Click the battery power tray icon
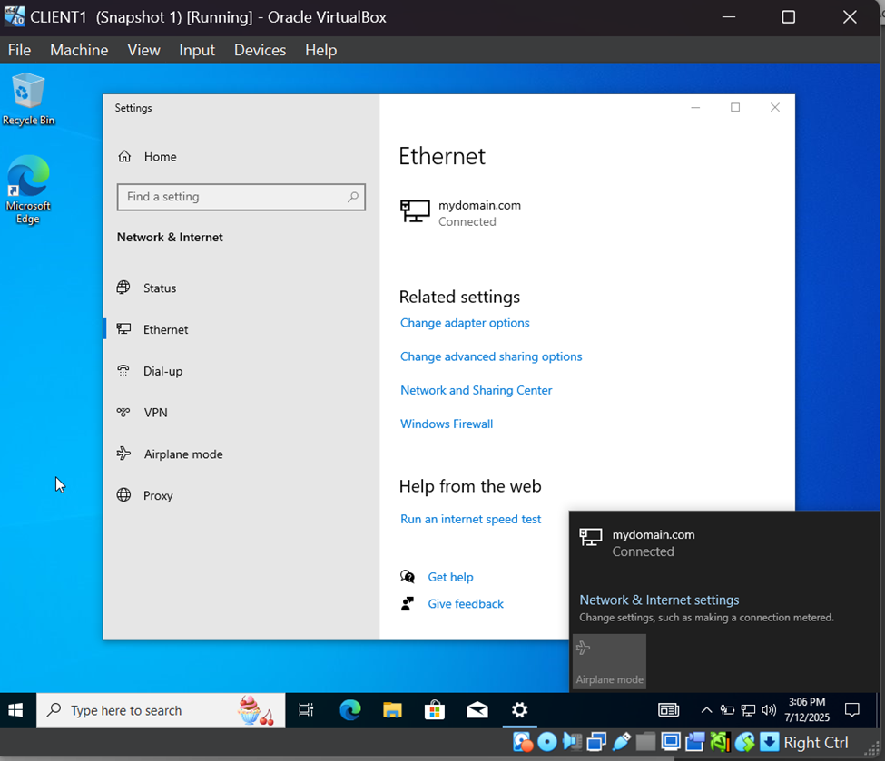Image resolution: width=885 pixels, height=761 pixels. tap(727, 710)
